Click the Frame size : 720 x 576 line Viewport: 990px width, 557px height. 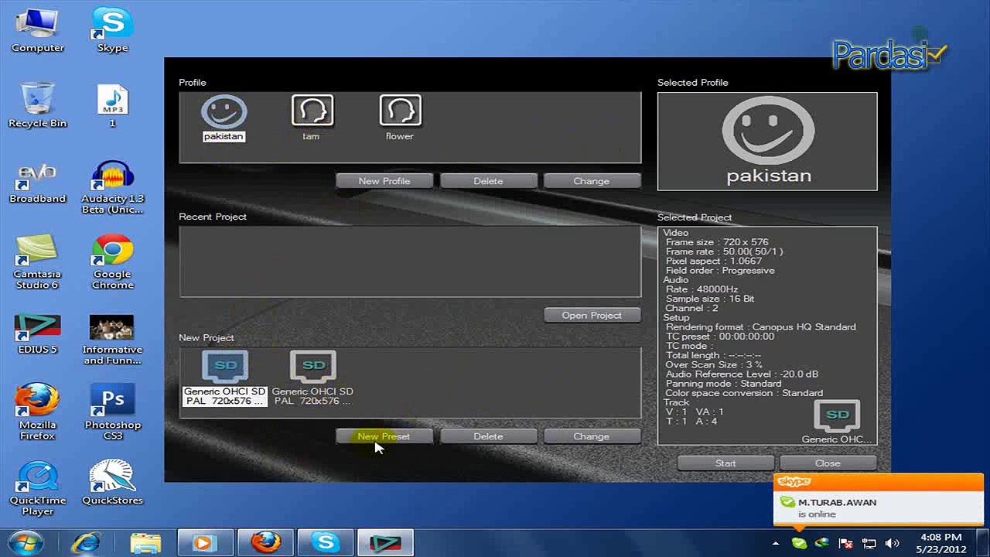pyautogui.click(x=717, y=242)
